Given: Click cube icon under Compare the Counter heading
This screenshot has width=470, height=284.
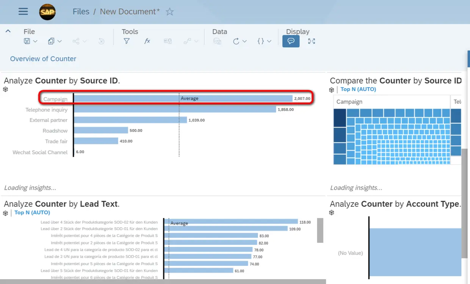Looking at the screenshot, I should (332, 90).
